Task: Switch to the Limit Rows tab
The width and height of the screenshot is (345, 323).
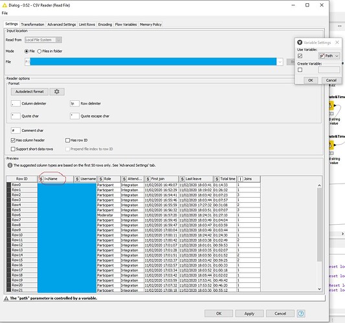Action: pos(87,25)
